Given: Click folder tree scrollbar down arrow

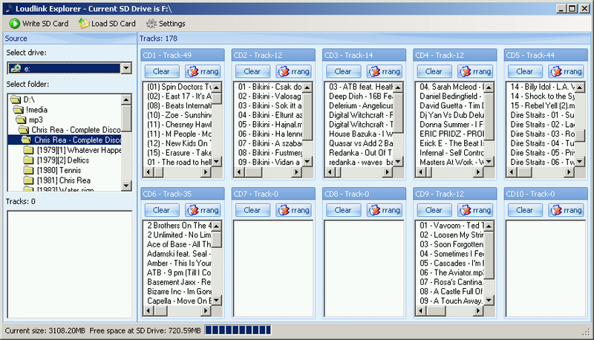Looking at the screenshot, I should tap(126, 186).
